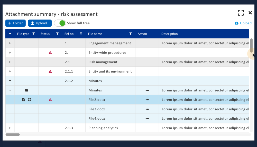The width and height of the screenshot is (257, 147).
Task: Click the folder icon in Minutes row
Action: (26, 90)
